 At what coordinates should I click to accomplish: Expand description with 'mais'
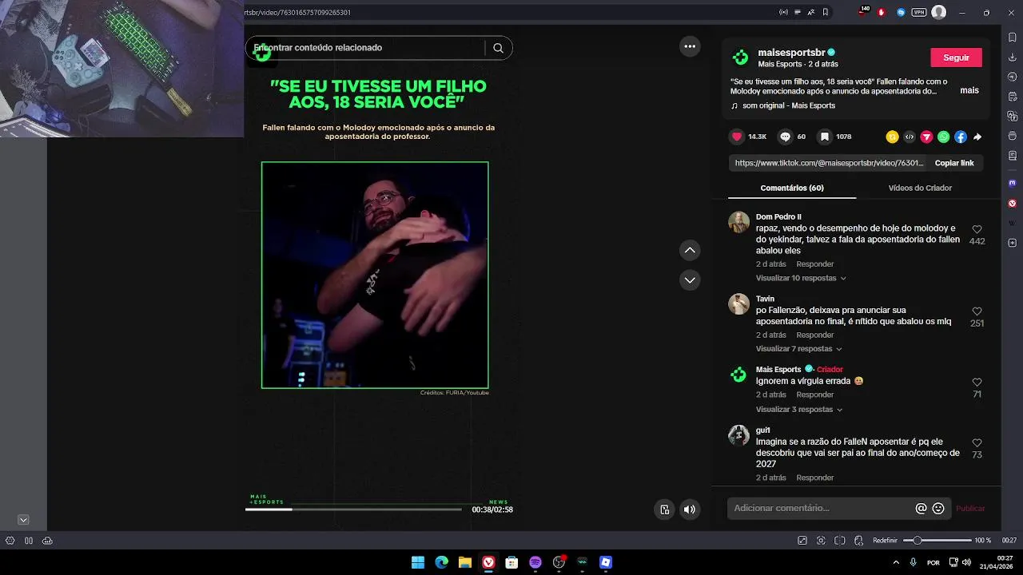tap(969, 90)
